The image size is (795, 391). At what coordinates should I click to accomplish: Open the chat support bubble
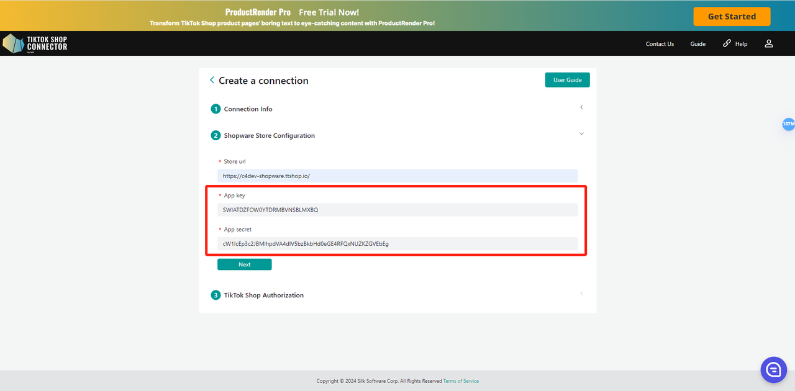coord(773,370)
